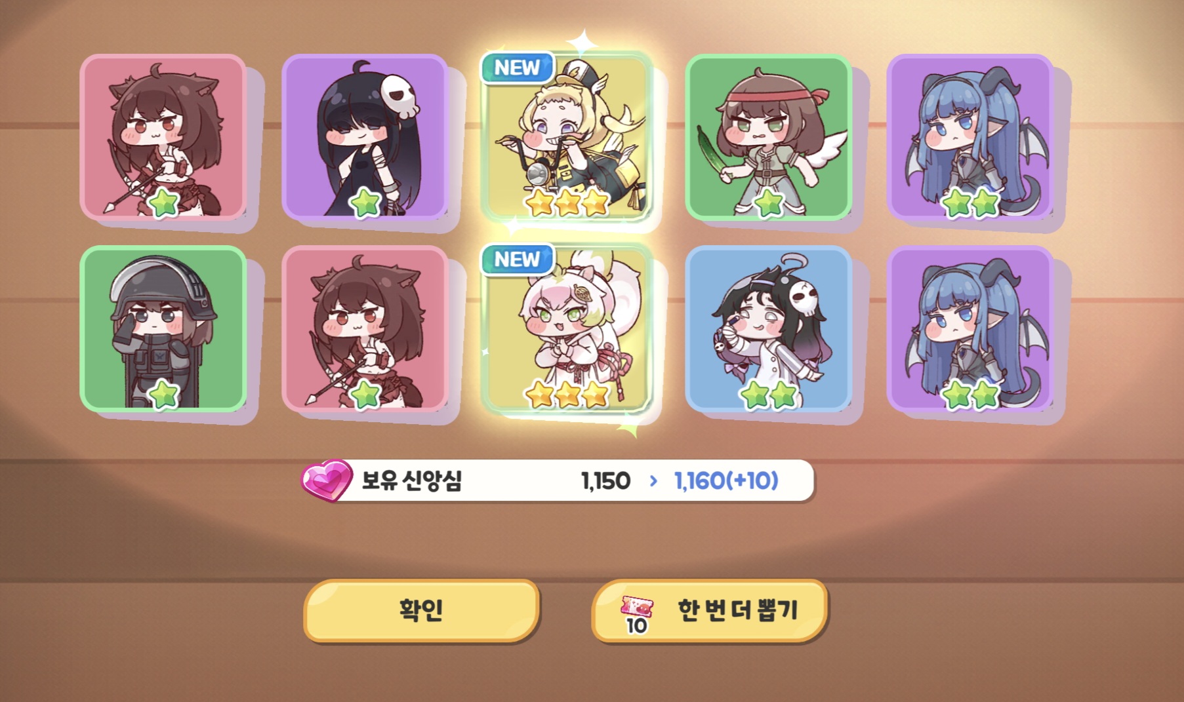Screen dimensions: 1184x702
Task: Select the blonde three-star NEW character card
Action: [x=568, y=137]
